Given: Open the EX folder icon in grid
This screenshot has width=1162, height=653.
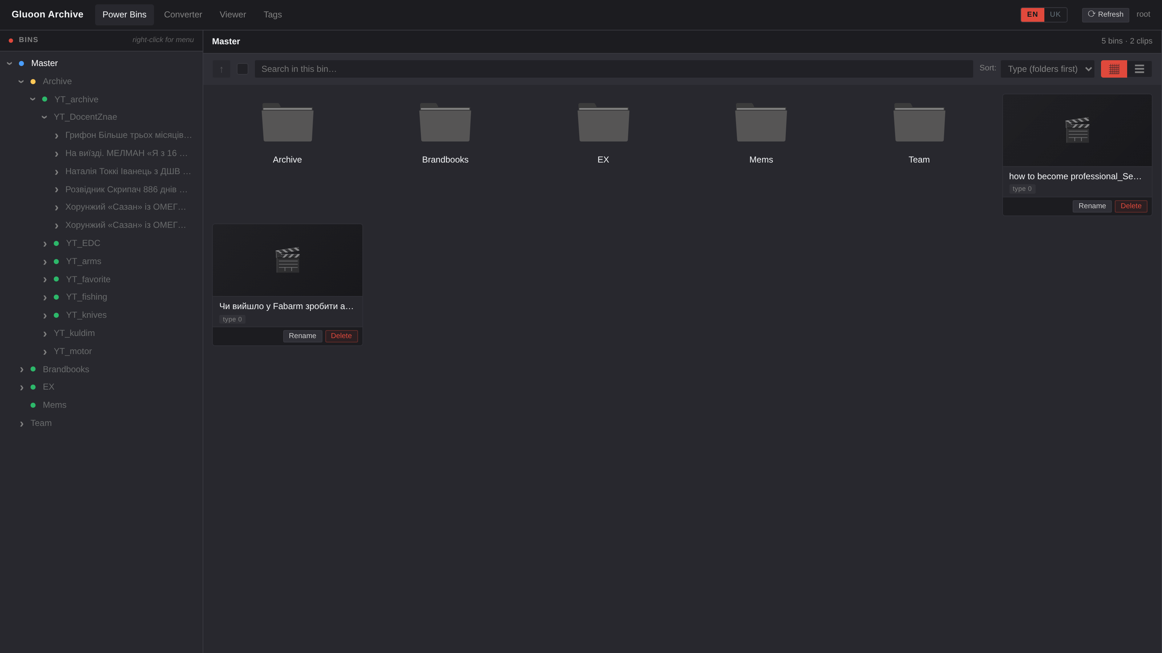Looking at the screenshot, I should click(x=603, y=122).
